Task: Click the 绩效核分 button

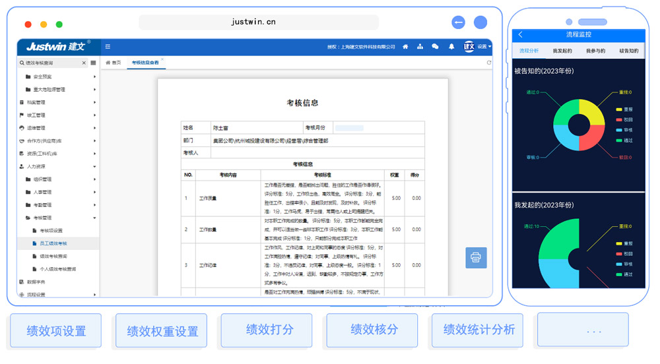Action: click(x=372, y=330)
